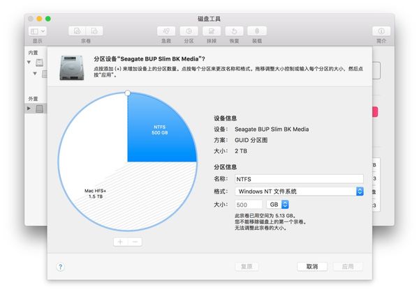This screenshot has height=289, width=419.
Task: Select the Mac HFS+ 1.5 TB pie segment
Action: pos(96,194)
